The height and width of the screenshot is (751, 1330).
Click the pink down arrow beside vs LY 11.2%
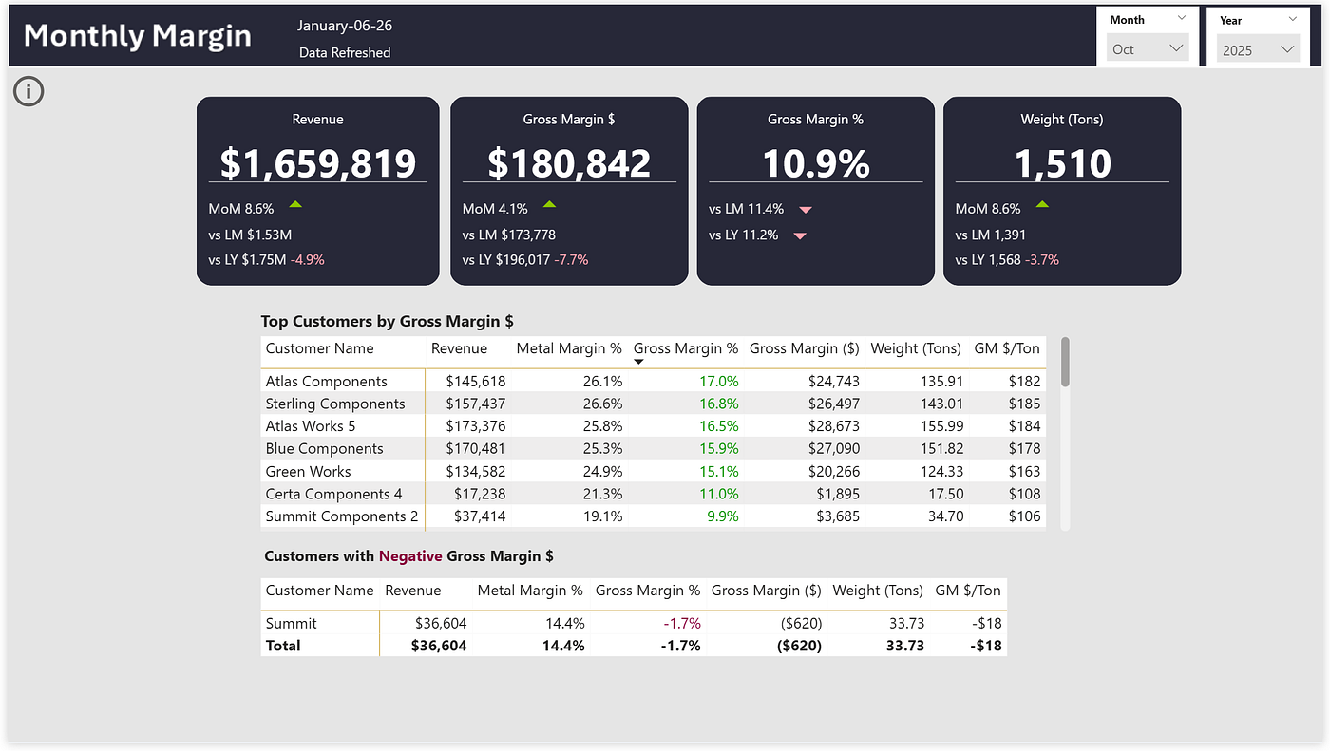(800, 236)
